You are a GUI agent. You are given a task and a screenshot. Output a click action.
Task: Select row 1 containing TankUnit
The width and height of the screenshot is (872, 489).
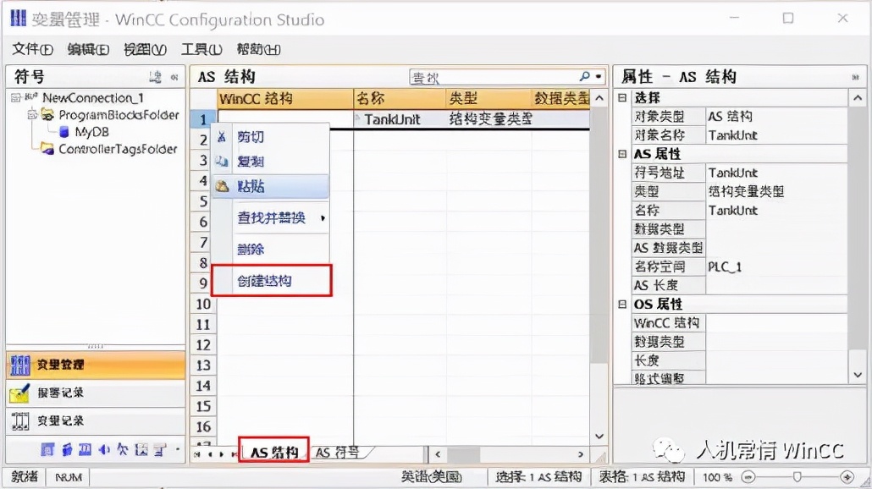202,118
